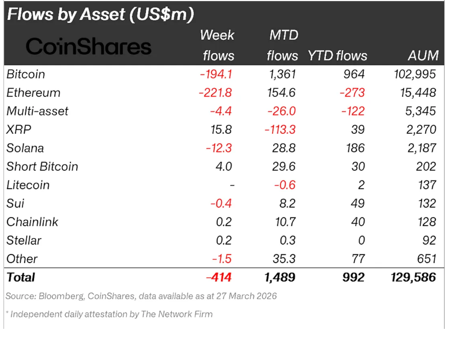Screen dimensions: 455x345
Task: Click the AUM column header
Action: tap(423, 55)
